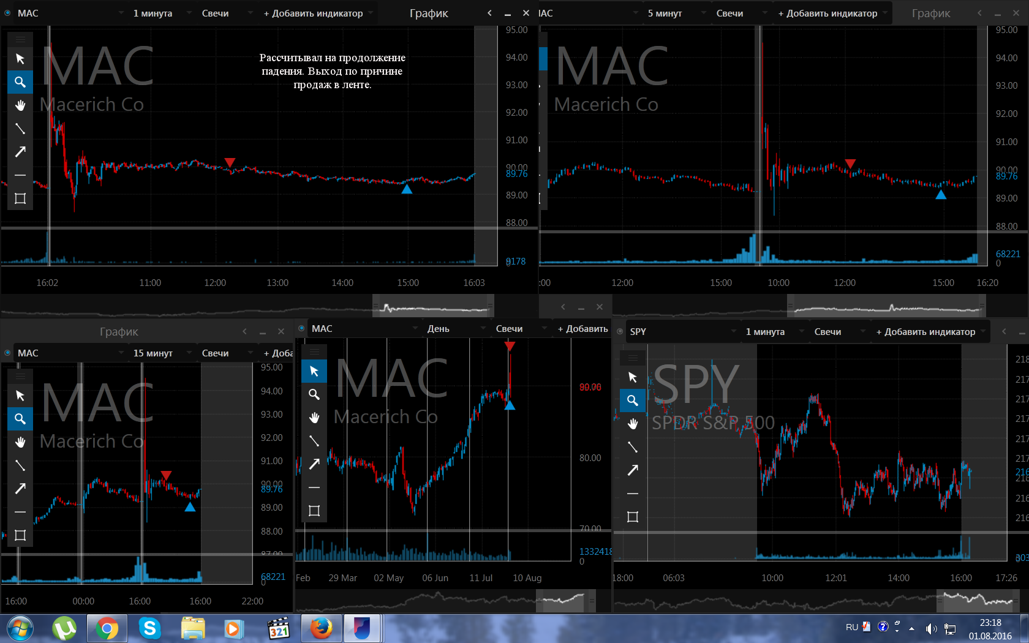Select the arrow cursor tool in top-left chart
The image size is (1029, 643).
coord(20,59)
